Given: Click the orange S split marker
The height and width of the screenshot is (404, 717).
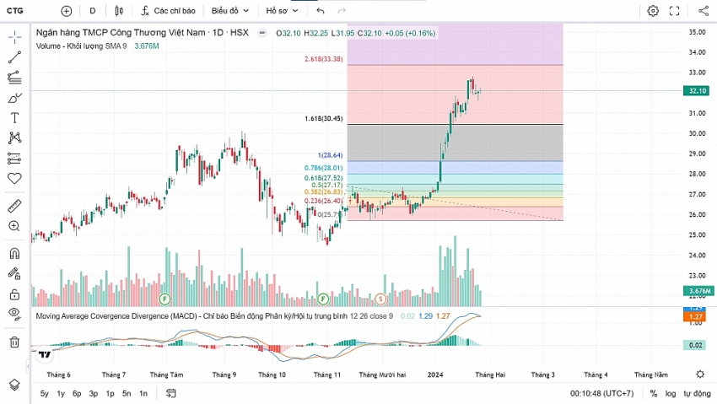Looking at the screenshot, I should [x=380, y=299].
